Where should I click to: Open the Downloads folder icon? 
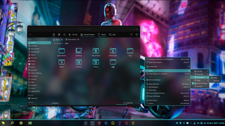pyautogui.click(x=113, y=52)
